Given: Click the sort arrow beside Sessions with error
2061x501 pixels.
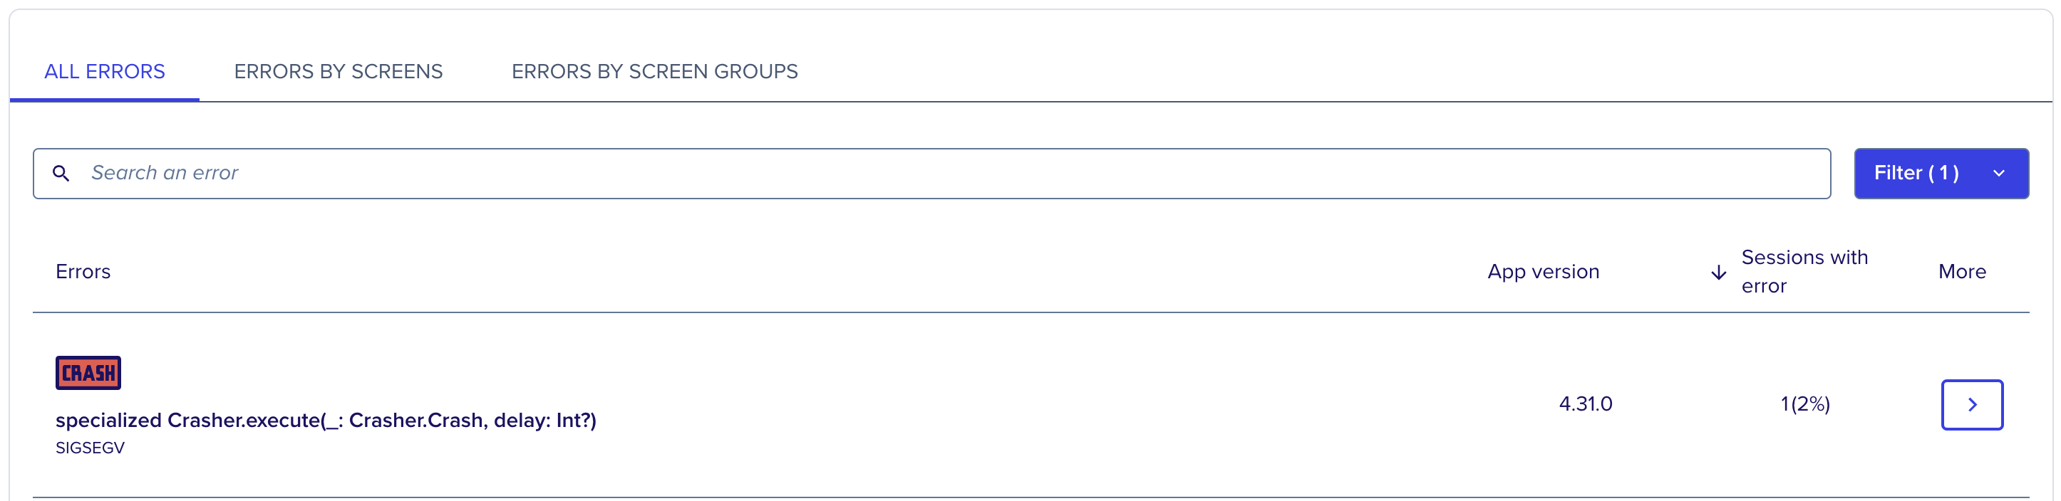Looking at the screenshot, I should [x=1717, y=273].
